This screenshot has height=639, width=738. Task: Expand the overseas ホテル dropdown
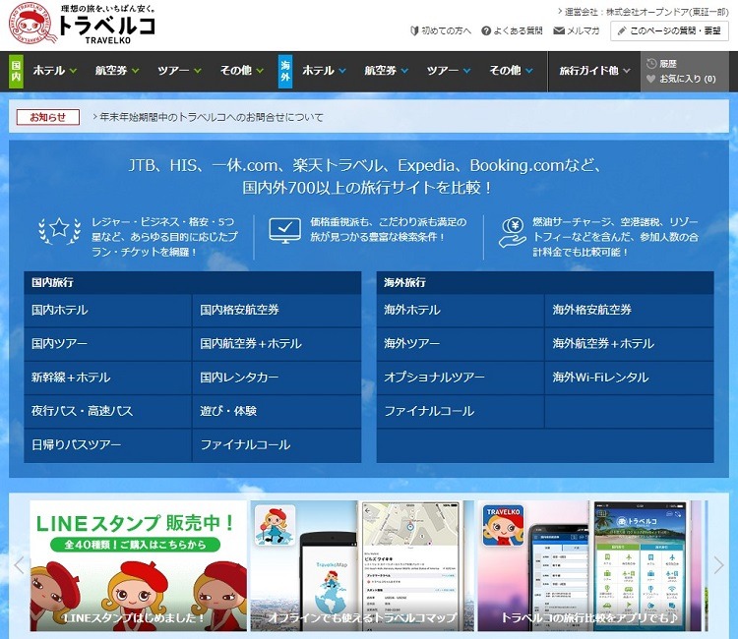pos(324,71)
